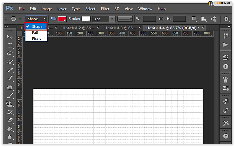Open the 3D menu
This screenshot has width=235, height=147.
(x=117, y=9)
